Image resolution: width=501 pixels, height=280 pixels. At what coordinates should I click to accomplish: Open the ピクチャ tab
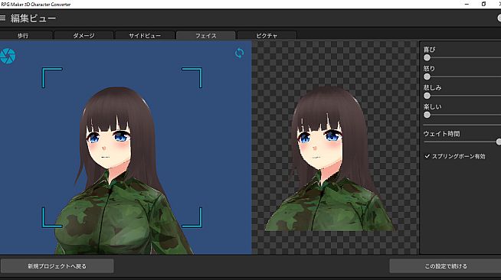(x=267, y=35)
